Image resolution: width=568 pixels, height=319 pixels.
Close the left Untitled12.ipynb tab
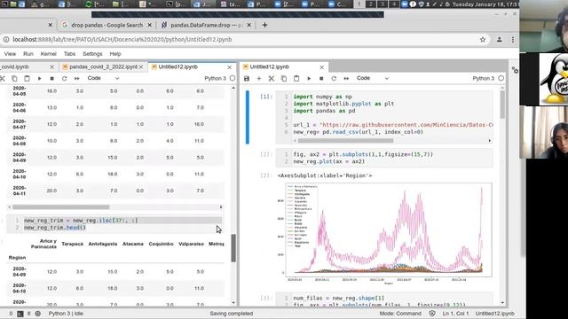(229, 67)
